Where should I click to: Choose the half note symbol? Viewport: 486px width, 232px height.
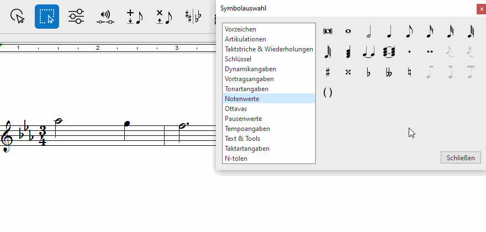(x=368, y=33)
